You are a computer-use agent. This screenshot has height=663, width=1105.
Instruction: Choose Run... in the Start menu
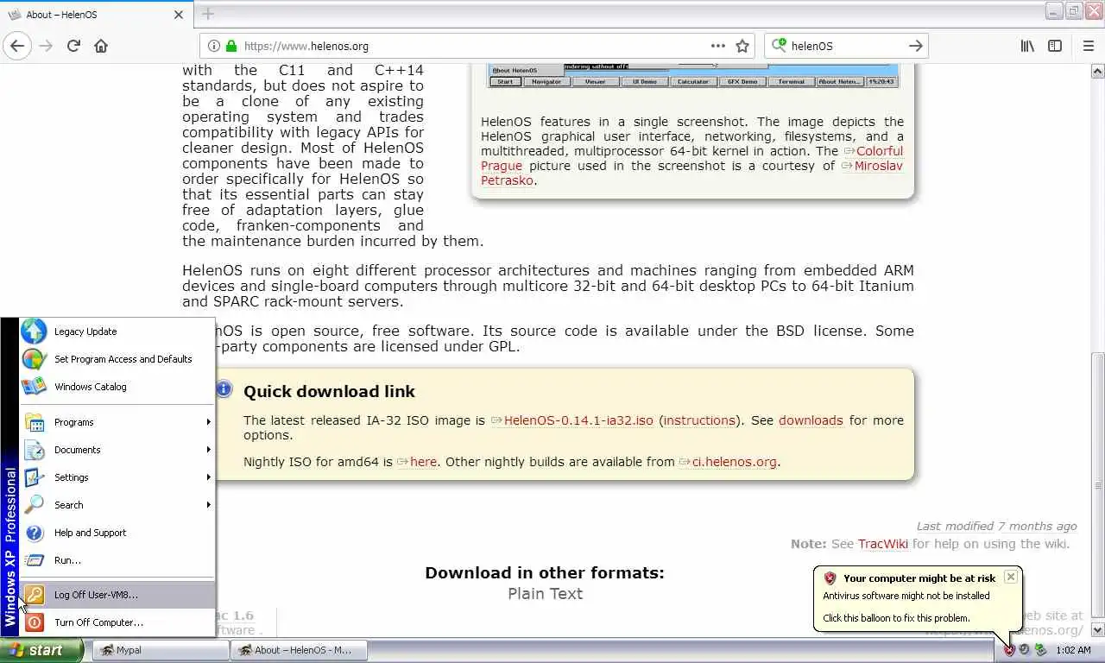coord(117,560)
